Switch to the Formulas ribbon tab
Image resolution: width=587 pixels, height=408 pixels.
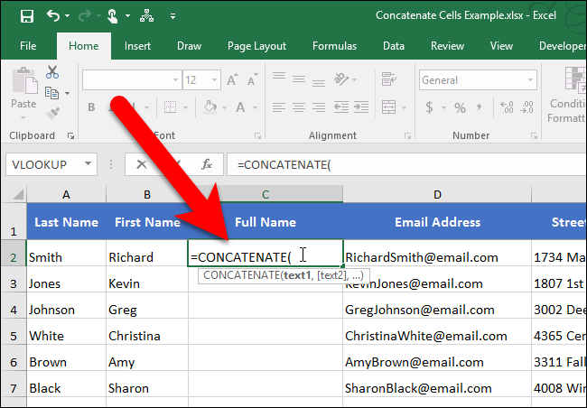(x=334, y=45)
